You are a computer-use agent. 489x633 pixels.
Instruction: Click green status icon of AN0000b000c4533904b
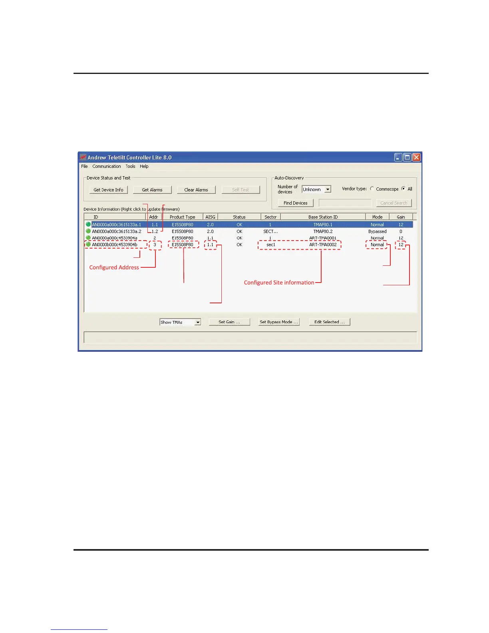click(x=88, y=244)
